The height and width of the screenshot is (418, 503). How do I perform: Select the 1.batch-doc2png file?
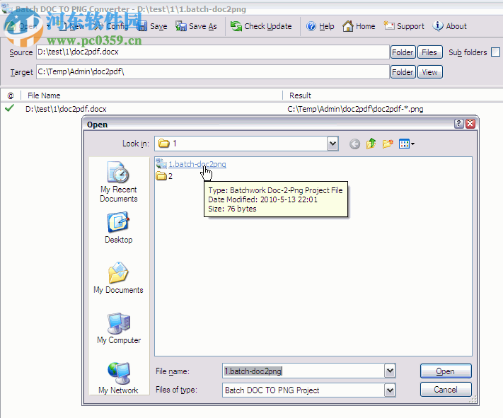[x=197, y=164]
